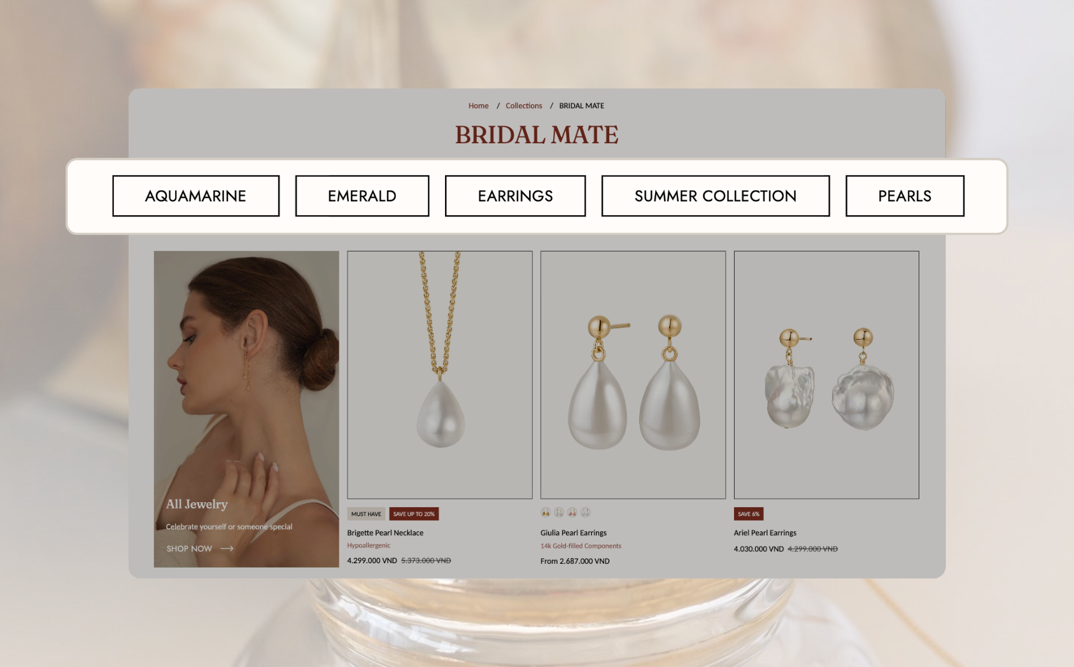
Task: Click the Brigette Pearl Necklace title
Action: click(x=385, y=533)
